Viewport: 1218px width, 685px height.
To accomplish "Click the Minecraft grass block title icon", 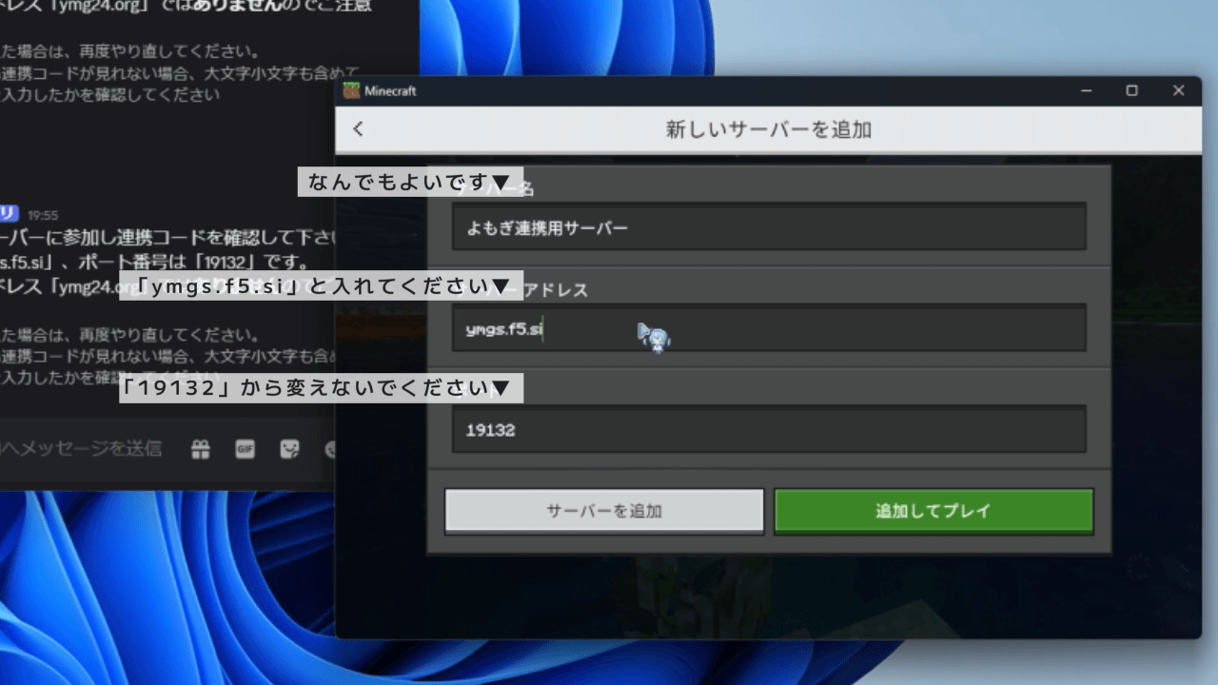I will point(352,90).
